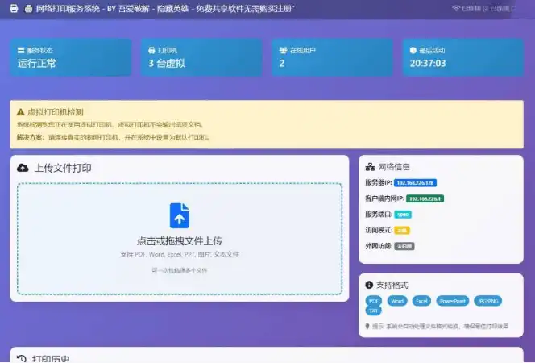Click the server IP 192.168.226.128 badge
Viewport: 535px width, 363px height.
coord(415,182)
